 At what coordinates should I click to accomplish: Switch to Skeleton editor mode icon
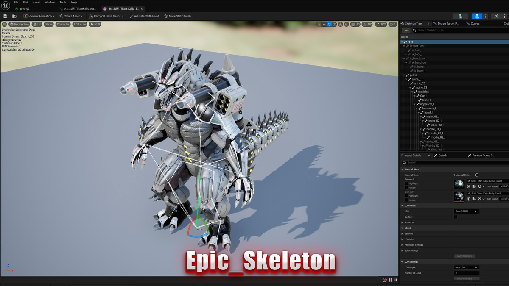click(x=460, y=16)
